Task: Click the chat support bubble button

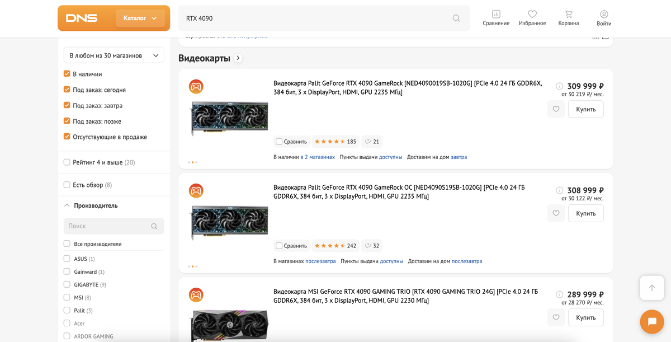Action: [651, 322]
